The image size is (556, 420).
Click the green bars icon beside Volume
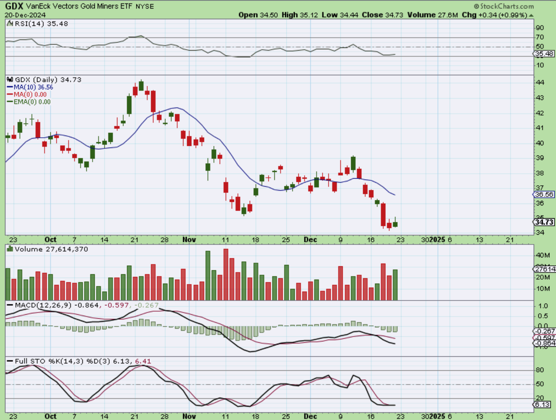(x=9, y=249)
